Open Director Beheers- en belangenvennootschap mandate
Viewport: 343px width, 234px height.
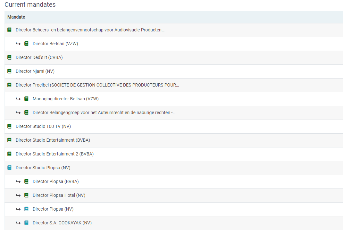pos(90,30)
